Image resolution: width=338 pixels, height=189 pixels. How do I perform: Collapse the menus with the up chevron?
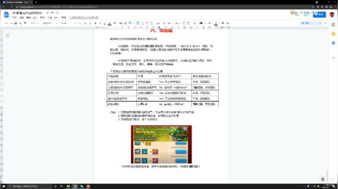[x=325, y=23]
